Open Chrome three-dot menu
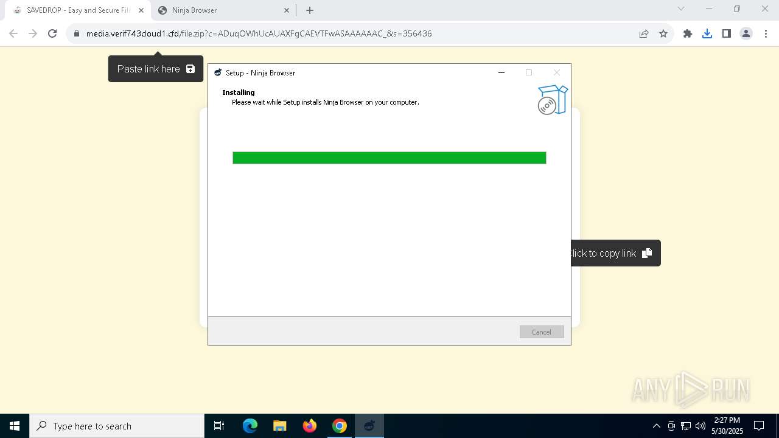The image size is (779, 438). pyautogui.click(x=766, y=33)
